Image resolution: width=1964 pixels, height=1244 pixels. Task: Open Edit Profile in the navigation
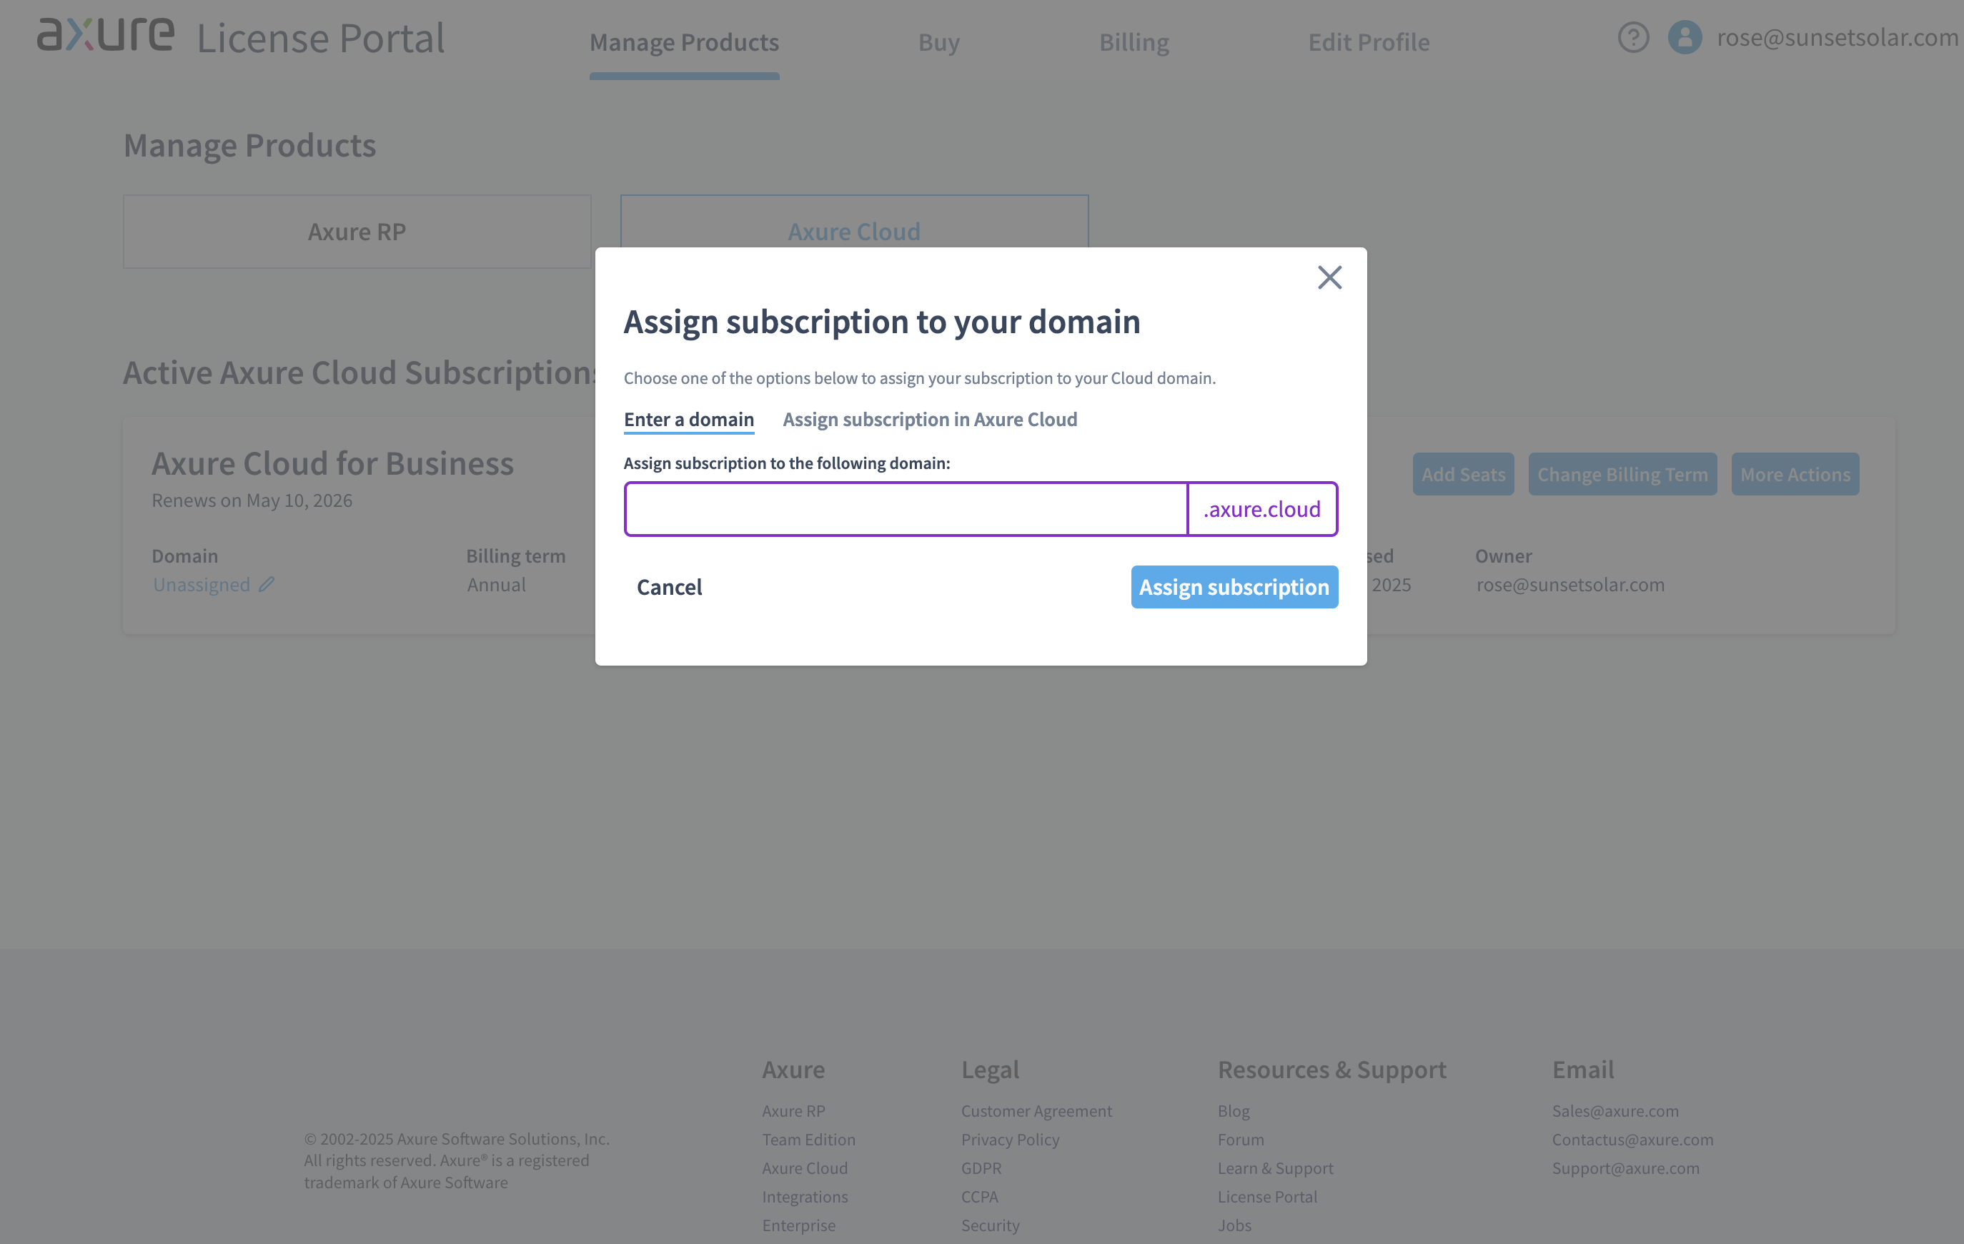click(x=1369, y=42)
